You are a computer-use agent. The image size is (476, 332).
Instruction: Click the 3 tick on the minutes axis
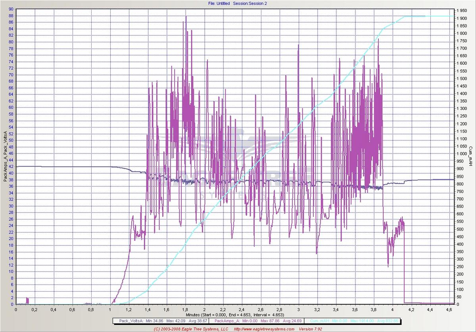point(298,309)
